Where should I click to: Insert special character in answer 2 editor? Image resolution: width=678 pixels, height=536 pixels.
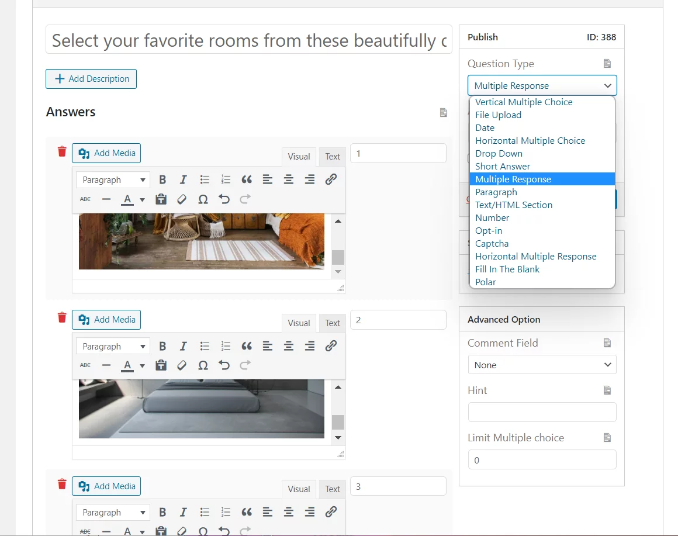click(x=203, y=366)
